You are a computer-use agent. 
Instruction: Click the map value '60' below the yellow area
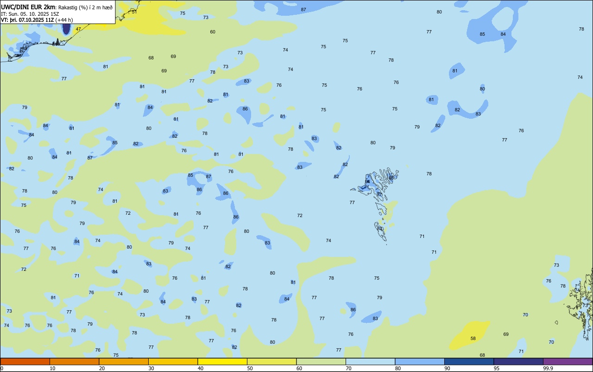(213, 32)
